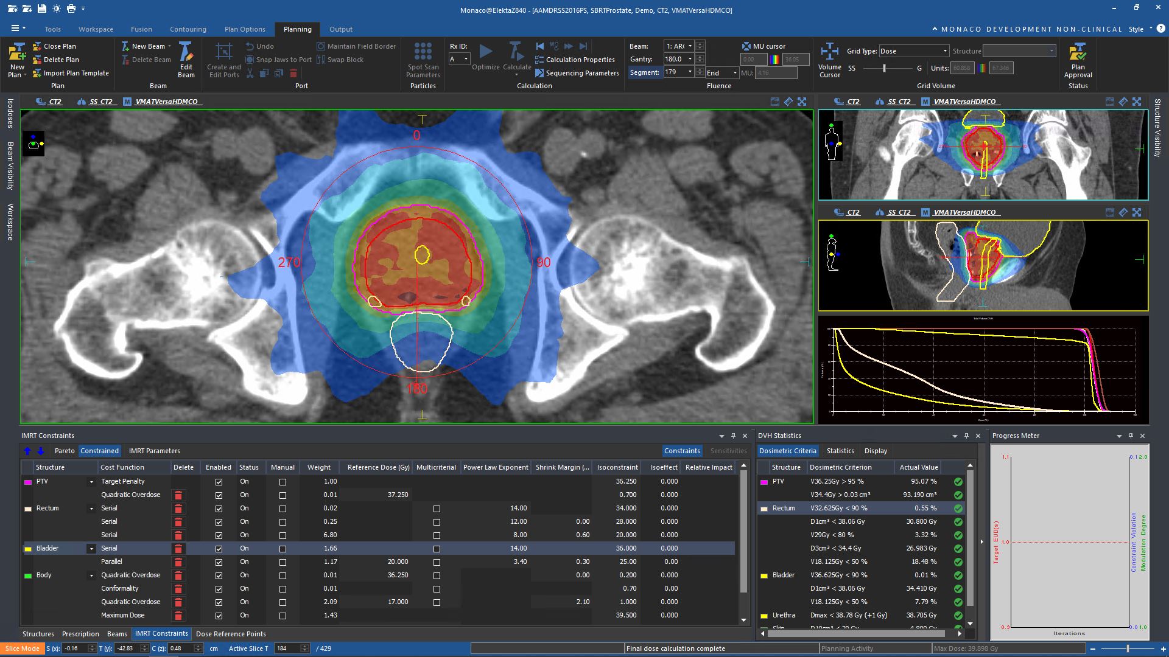Screen dimensions: 1169x657
Task: Click the Pareto mode button
Action: [65, 451]
